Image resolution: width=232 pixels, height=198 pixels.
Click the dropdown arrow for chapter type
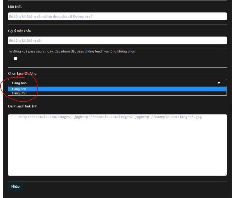point(219,83)
